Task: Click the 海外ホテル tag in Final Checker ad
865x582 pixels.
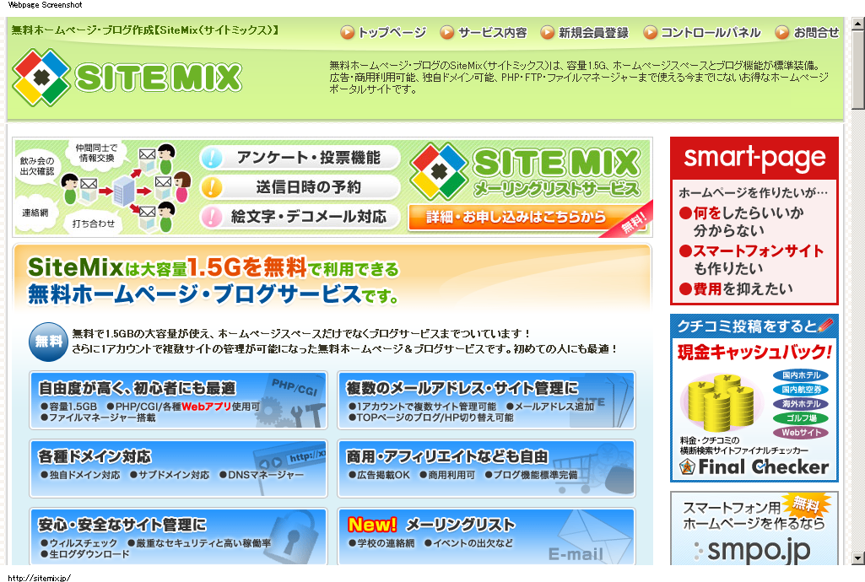Action: pos(801,404)
